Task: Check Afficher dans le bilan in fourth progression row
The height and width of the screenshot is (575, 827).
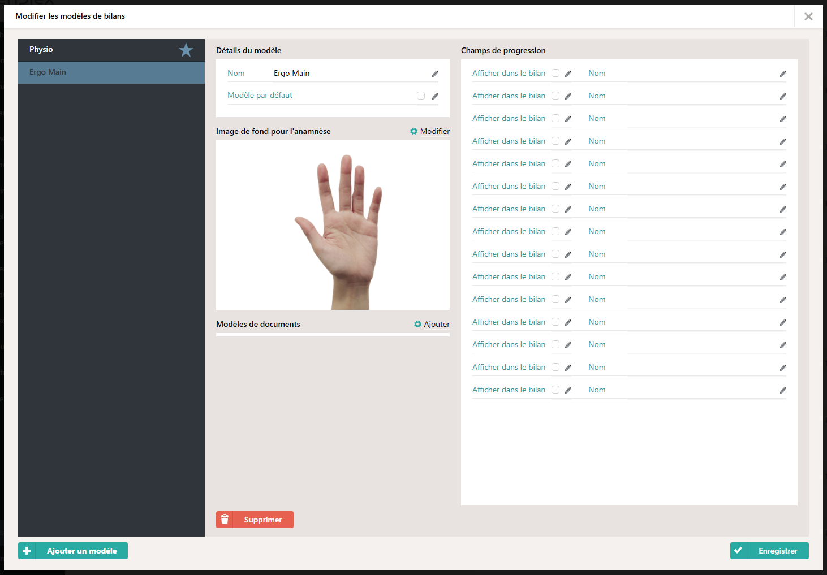Action: click(x=555, y=141)
